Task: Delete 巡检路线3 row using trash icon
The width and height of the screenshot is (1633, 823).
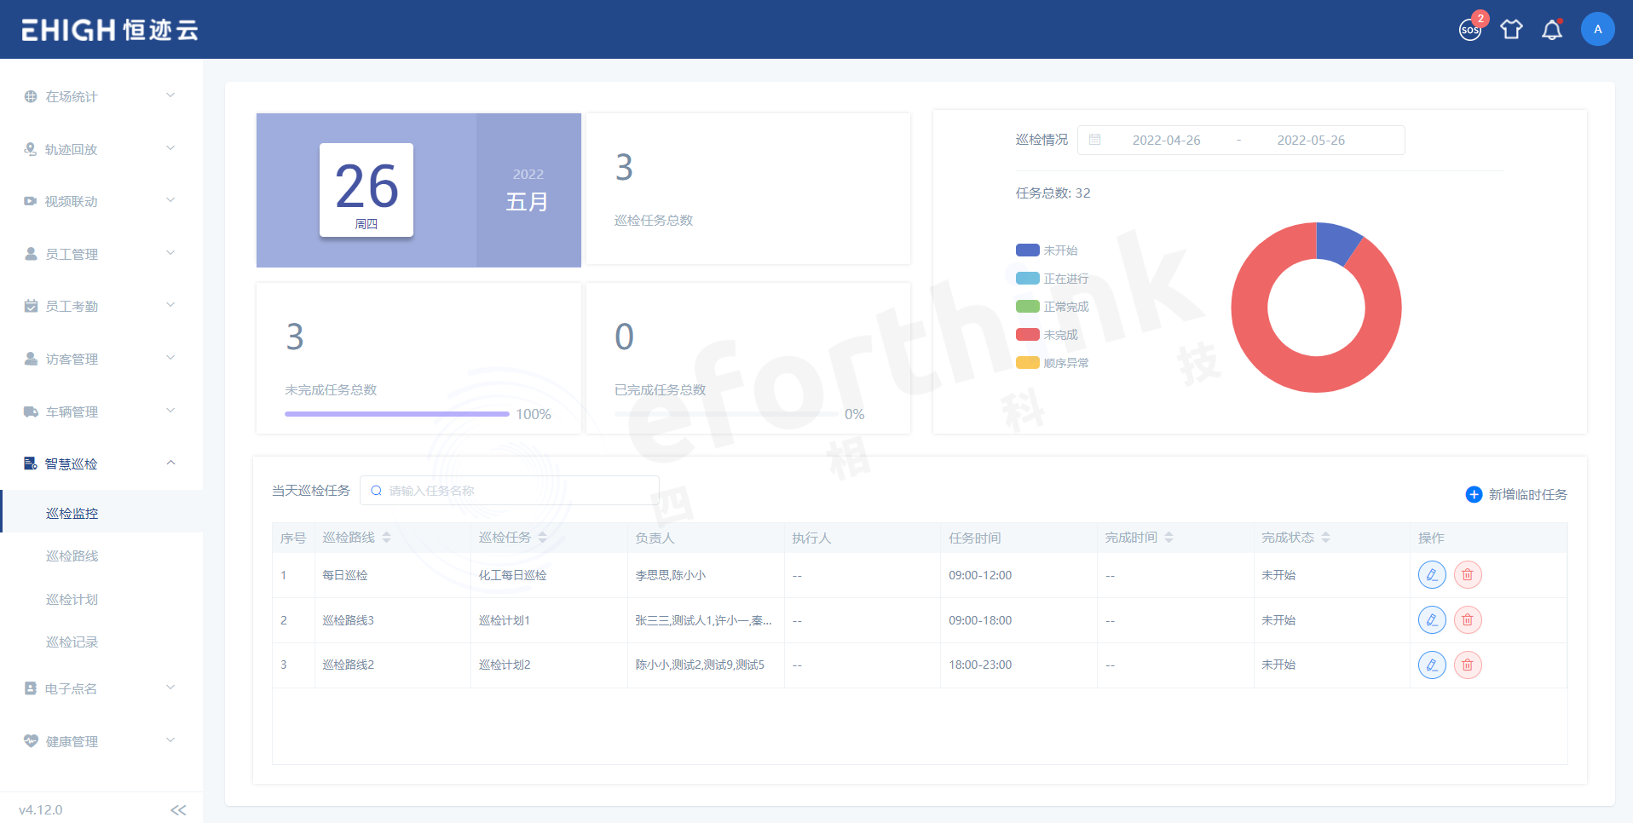Action: click(x=1468, y=619)
